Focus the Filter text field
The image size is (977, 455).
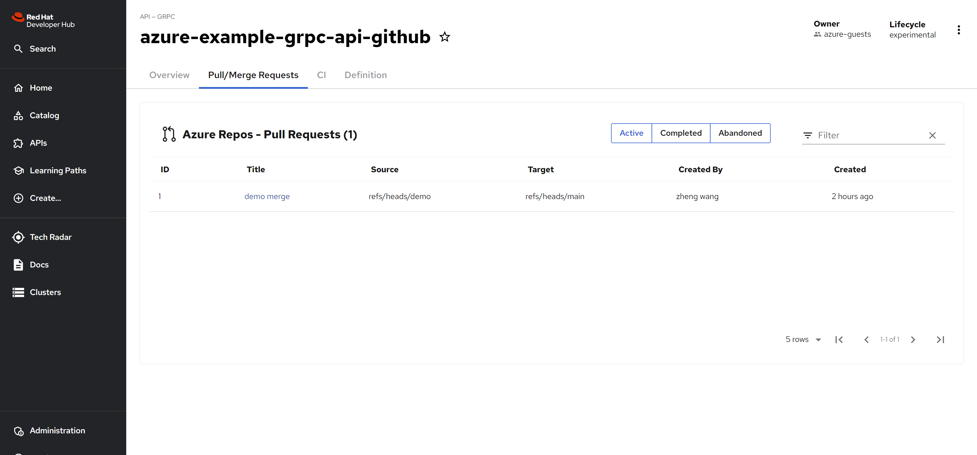(x=869, y=136)
